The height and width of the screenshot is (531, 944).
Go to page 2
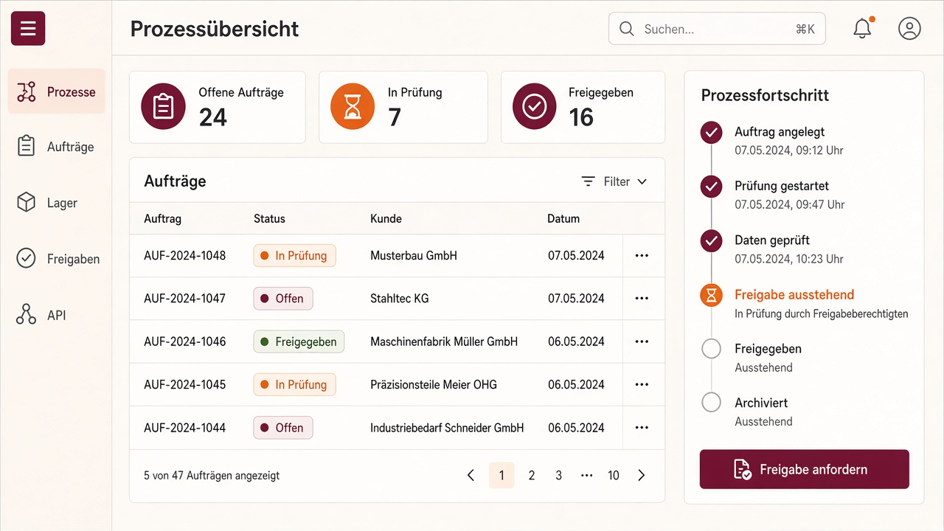(x=531, y=476)
